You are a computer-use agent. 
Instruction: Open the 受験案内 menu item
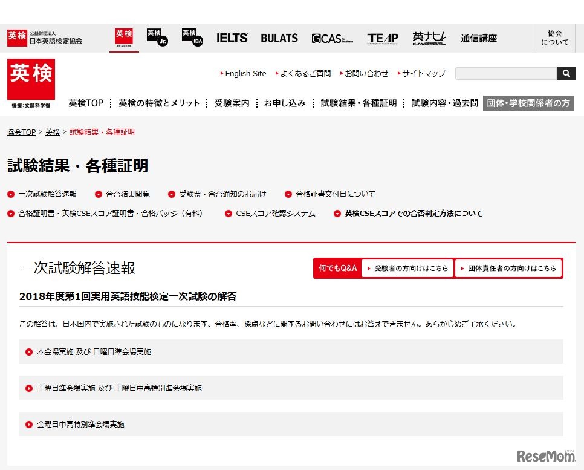point(232,103)
